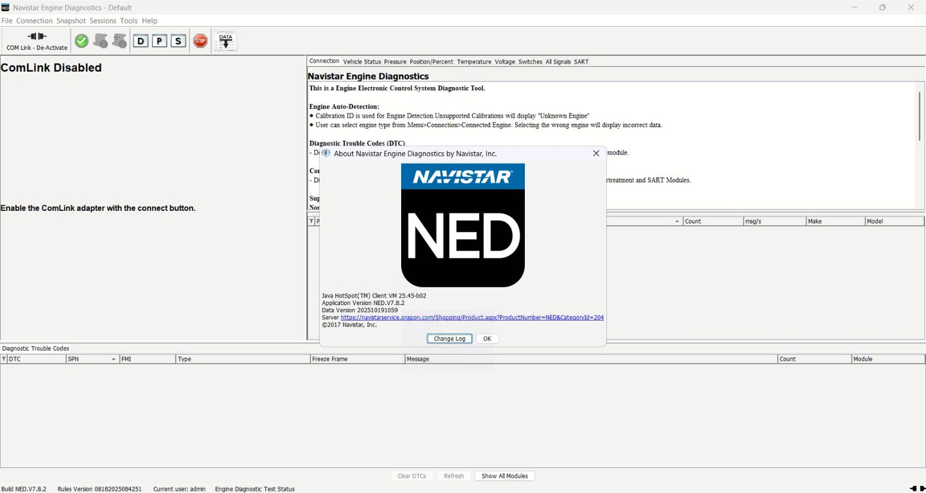Switch to the Position/Percent tab

(x=431, y=62)
